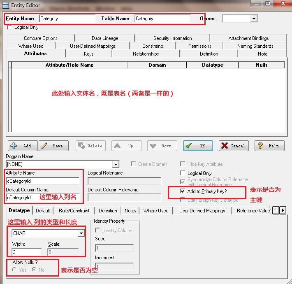This screenshot has width=292, height=284.
Task: Move attribute with the Down button
Action: tap(162, 146)
